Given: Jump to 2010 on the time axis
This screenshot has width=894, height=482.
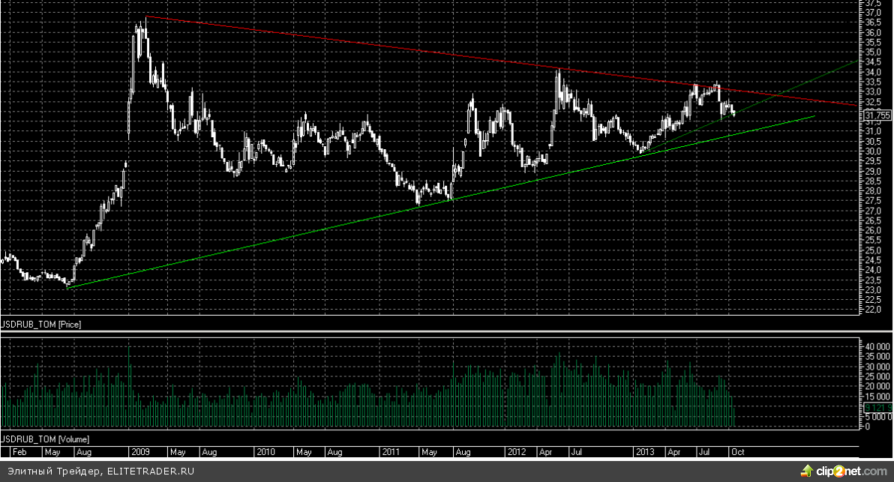Looking at the screenshot, I should point(265,453).
